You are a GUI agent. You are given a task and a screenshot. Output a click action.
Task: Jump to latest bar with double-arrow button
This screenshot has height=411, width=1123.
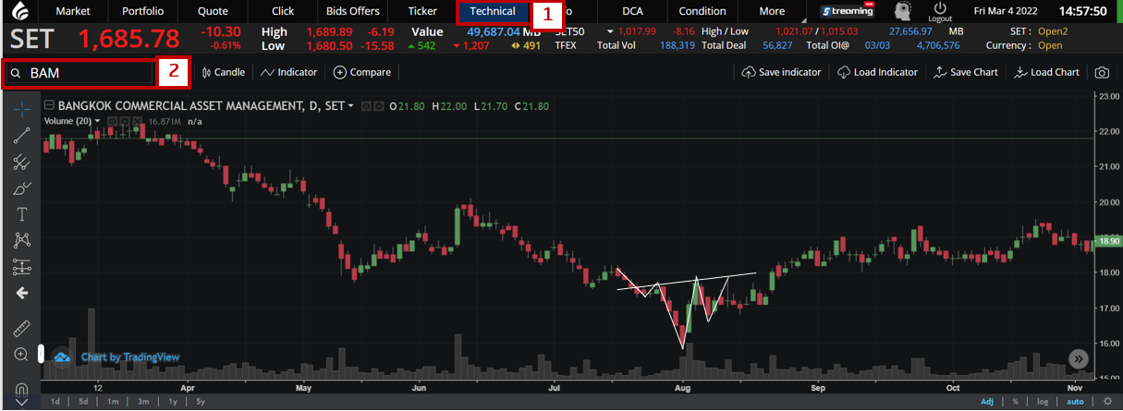1078,358
